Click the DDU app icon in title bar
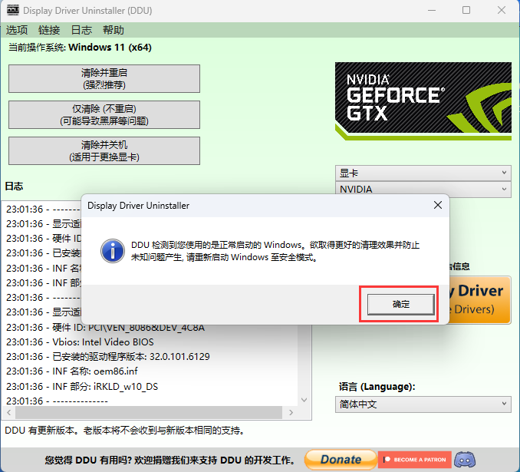The width and height of the screenshot is (520, 472). click(x=12, y=11)
